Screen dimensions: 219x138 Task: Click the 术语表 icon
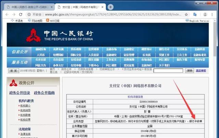[x=12, y=20]
